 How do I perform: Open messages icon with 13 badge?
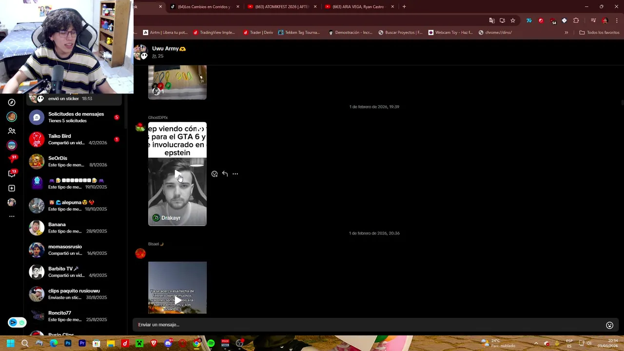pyautogui.click(x=12, y=174)
